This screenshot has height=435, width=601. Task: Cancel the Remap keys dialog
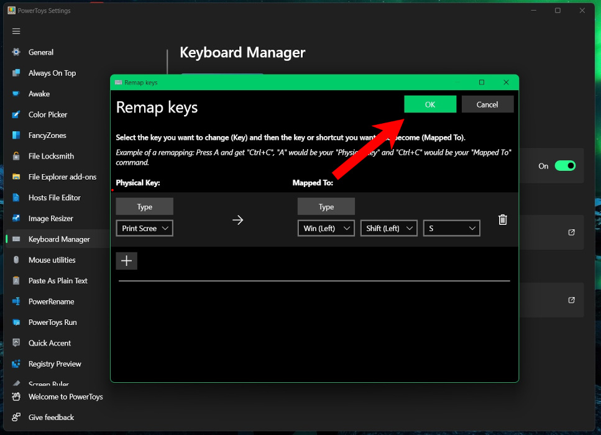pos(487,104)
